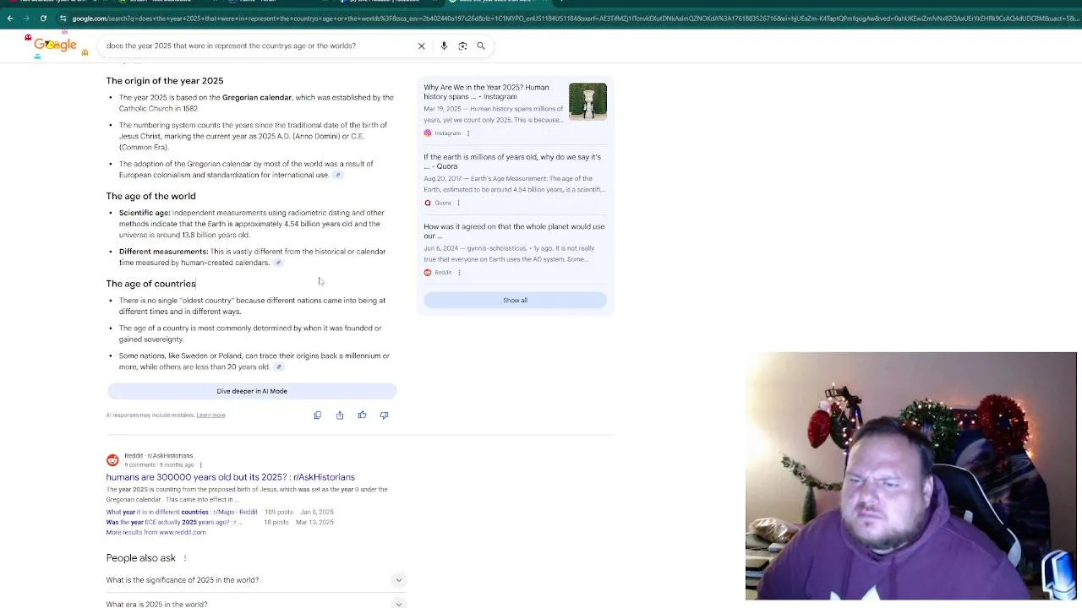Give thumbs down to AI overview

[x=384, y=415]
